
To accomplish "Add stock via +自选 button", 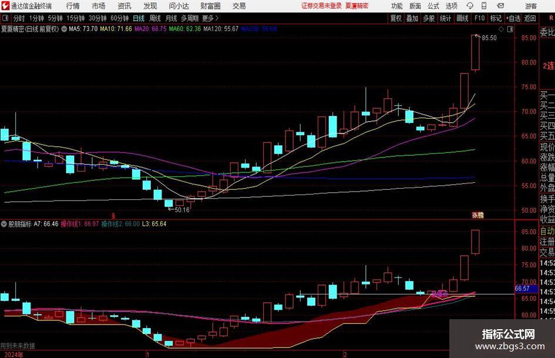I will click(513, 18).
